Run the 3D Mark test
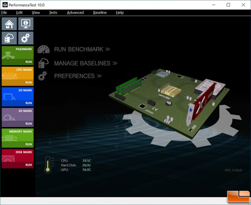Image resolution: width=251 pixels, height=205 pixels. coord(29,123)
